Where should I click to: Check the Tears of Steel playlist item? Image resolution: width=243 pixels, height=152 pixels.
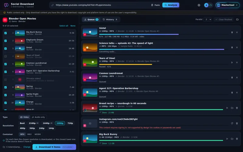tap(5, 56)
